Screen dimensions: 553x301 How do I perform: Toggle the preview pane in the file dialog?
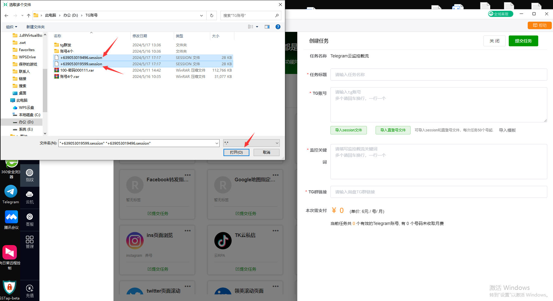pyautogui.click(x=267, y=26)
